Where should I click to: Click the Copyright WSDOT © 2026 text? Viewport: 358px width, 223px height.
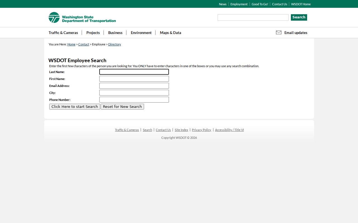click(179, 138)
